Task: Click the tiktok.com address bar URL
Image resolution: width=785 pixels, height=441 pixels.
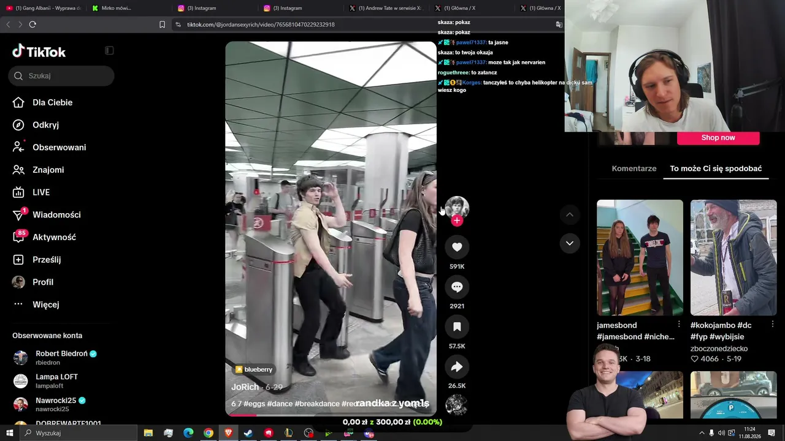Action: click(x=261, y=24)
